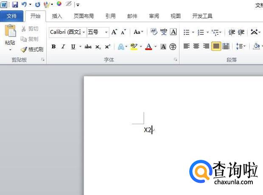
Task: Switch to the 开发工具 (Developer) tab
Action: pyautogui.click(x=202, y=16)
